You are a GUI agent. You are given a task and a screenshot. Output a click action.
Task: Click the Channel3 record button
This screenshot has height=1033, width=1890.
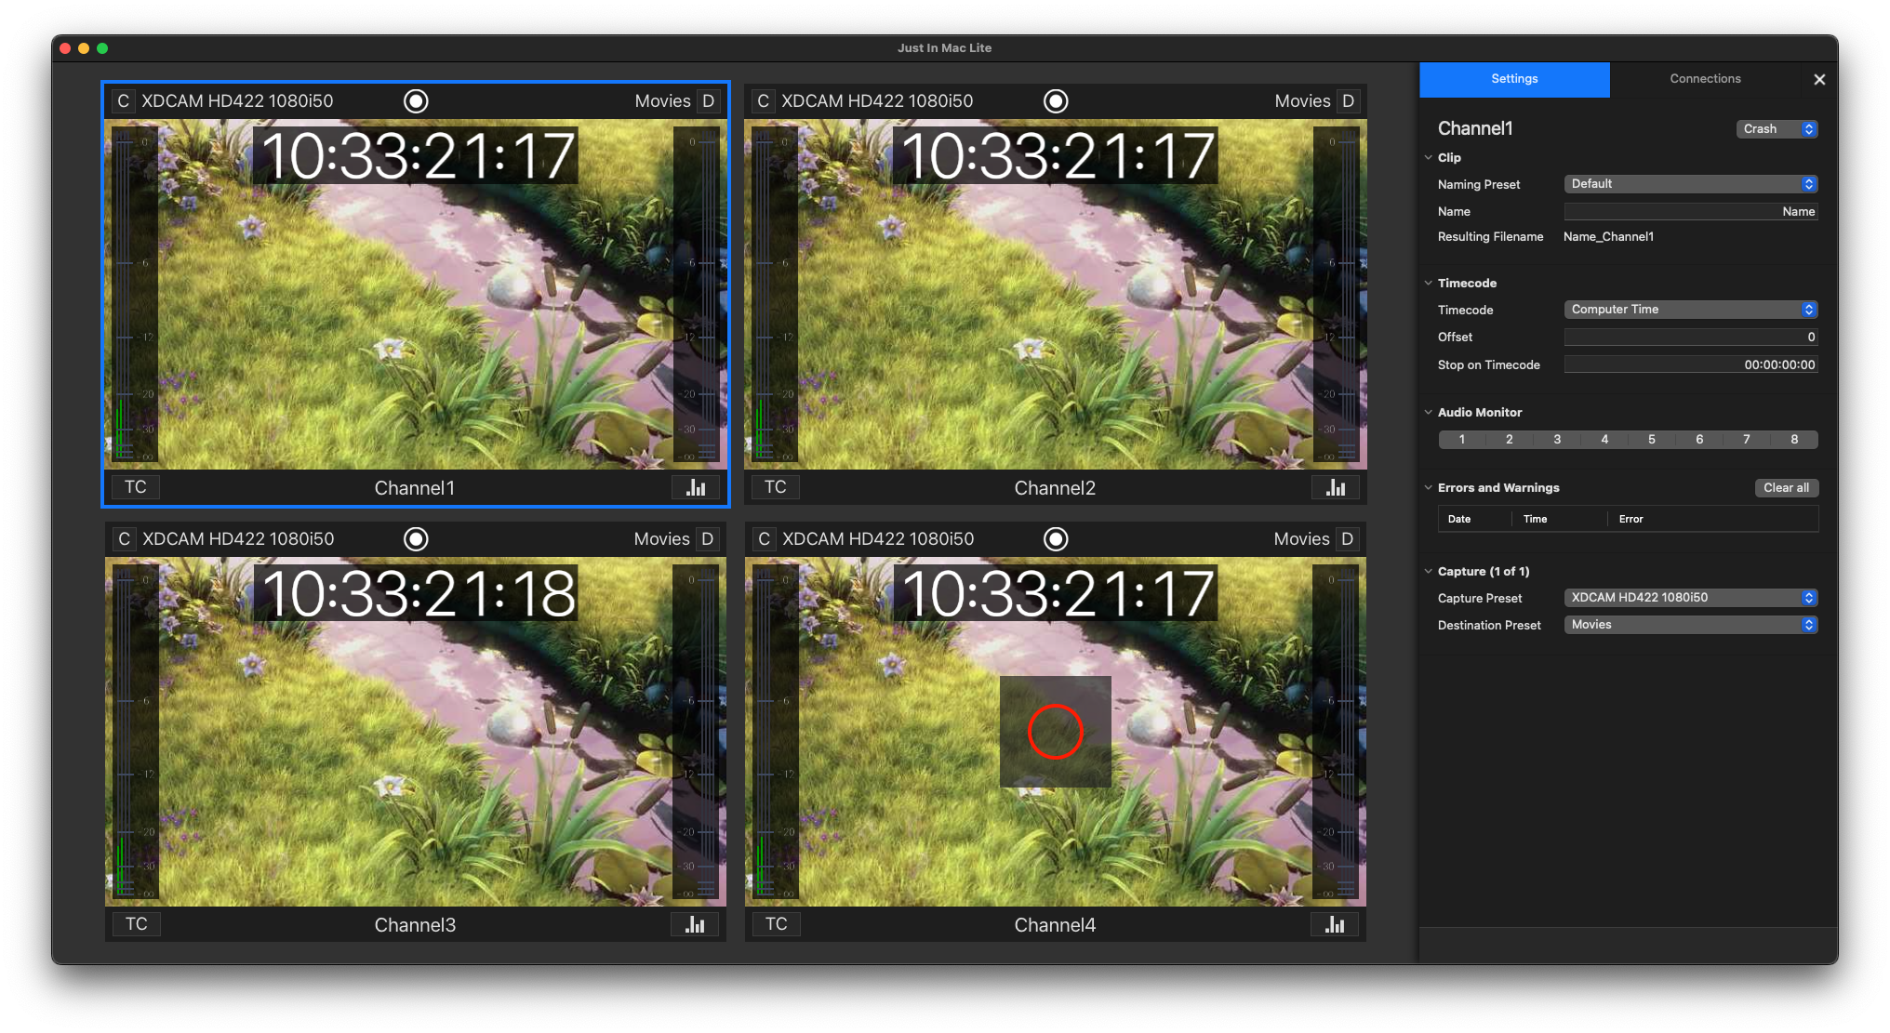coord(416,539)
